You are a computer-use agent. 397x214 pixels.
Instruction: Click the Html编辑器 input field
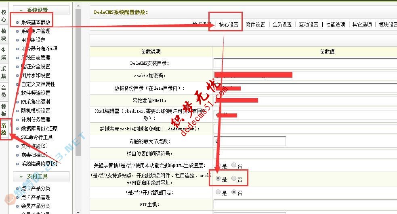[305, 115]
